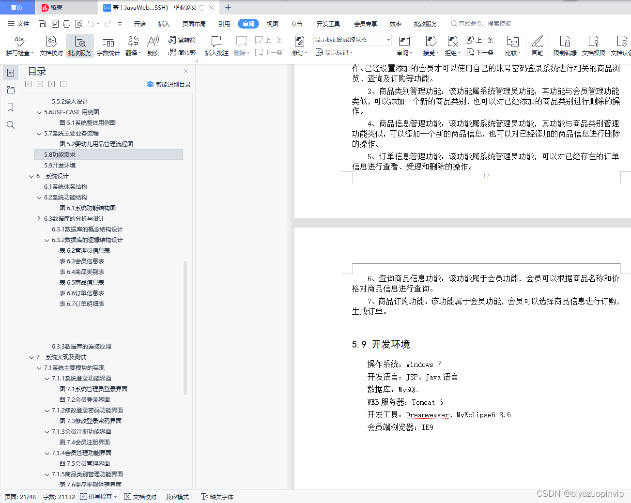Click 字数: 21132 in status bar
The height and width of the screenshot is (503, 631).
click(x=59, y=497)
